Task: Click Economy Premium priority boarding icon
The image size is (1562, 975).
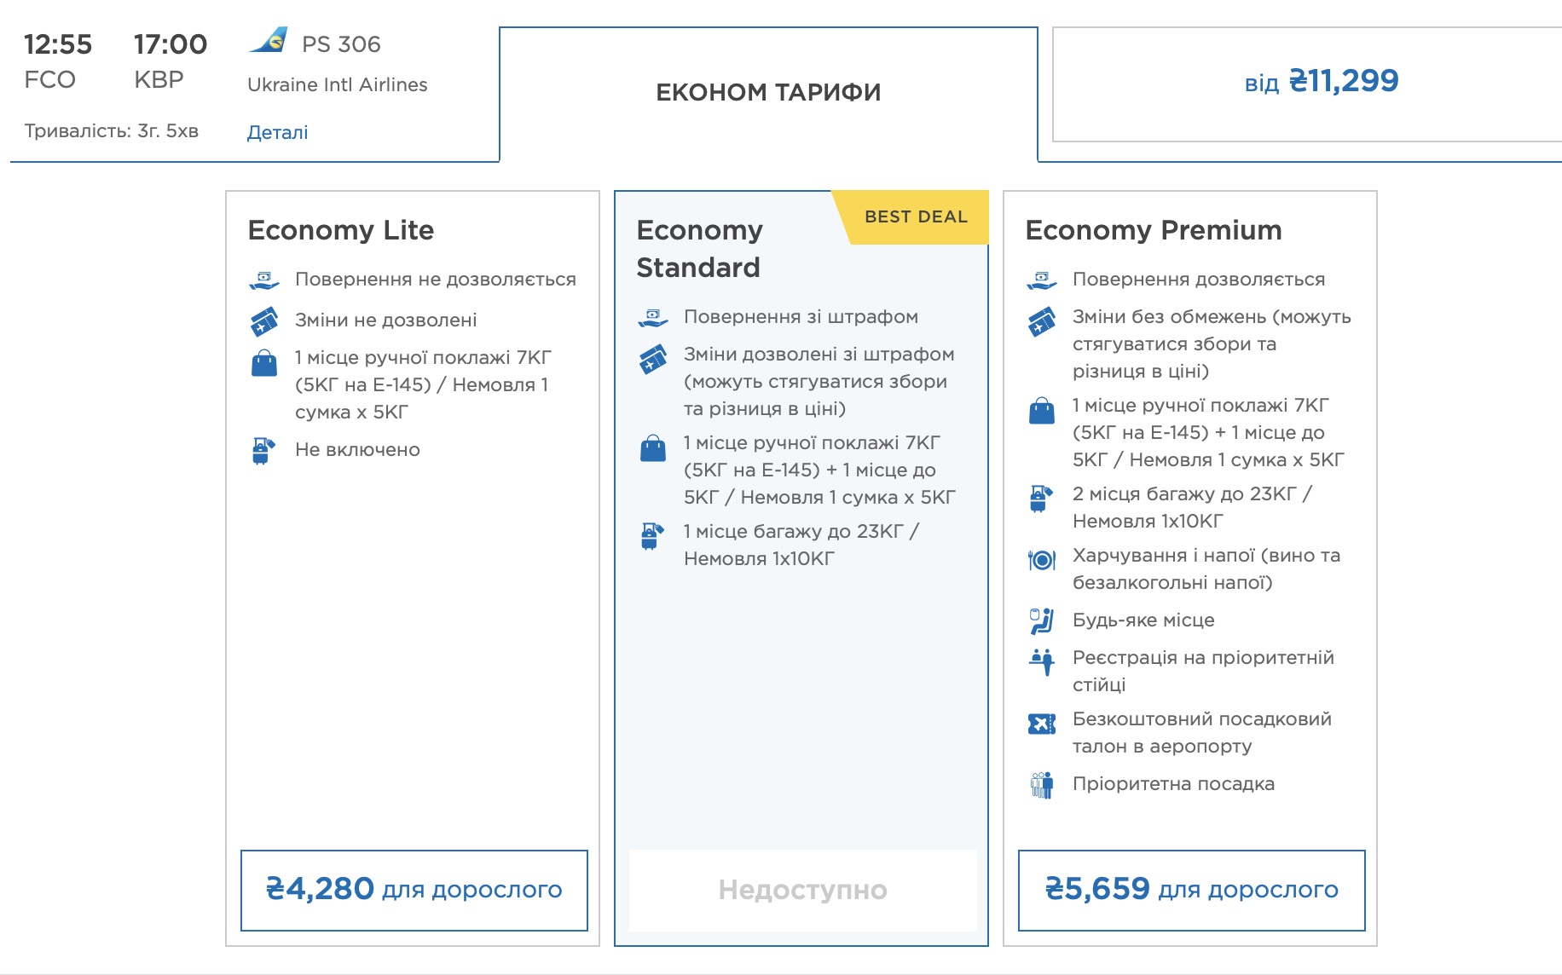Action: click(x=1042, y=784)
